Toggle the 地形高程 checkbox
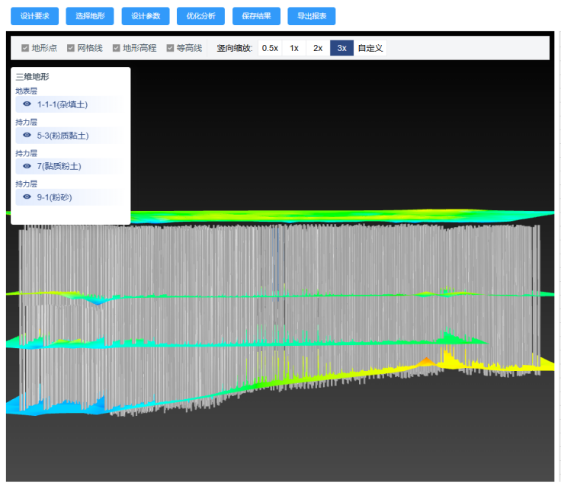Viewport: 561px width, 489px height. pyautogui.click(x=117, y=48)
